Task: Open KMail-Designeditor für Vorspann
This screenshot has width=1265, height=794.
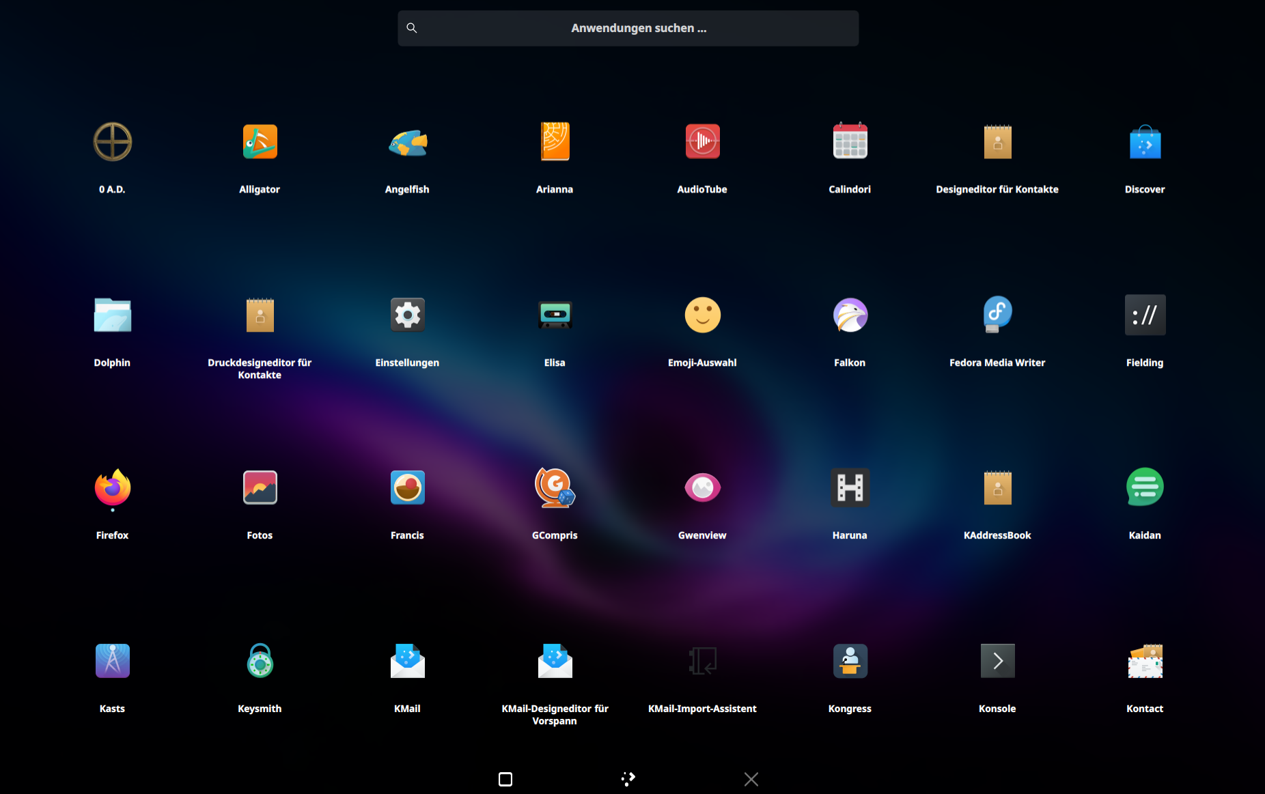Action: 555,661
